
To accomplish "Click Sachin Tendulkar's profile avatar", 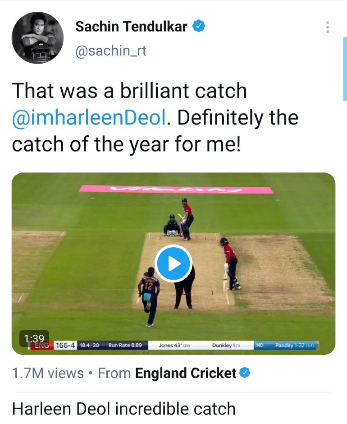I will (x=37, y=38).
